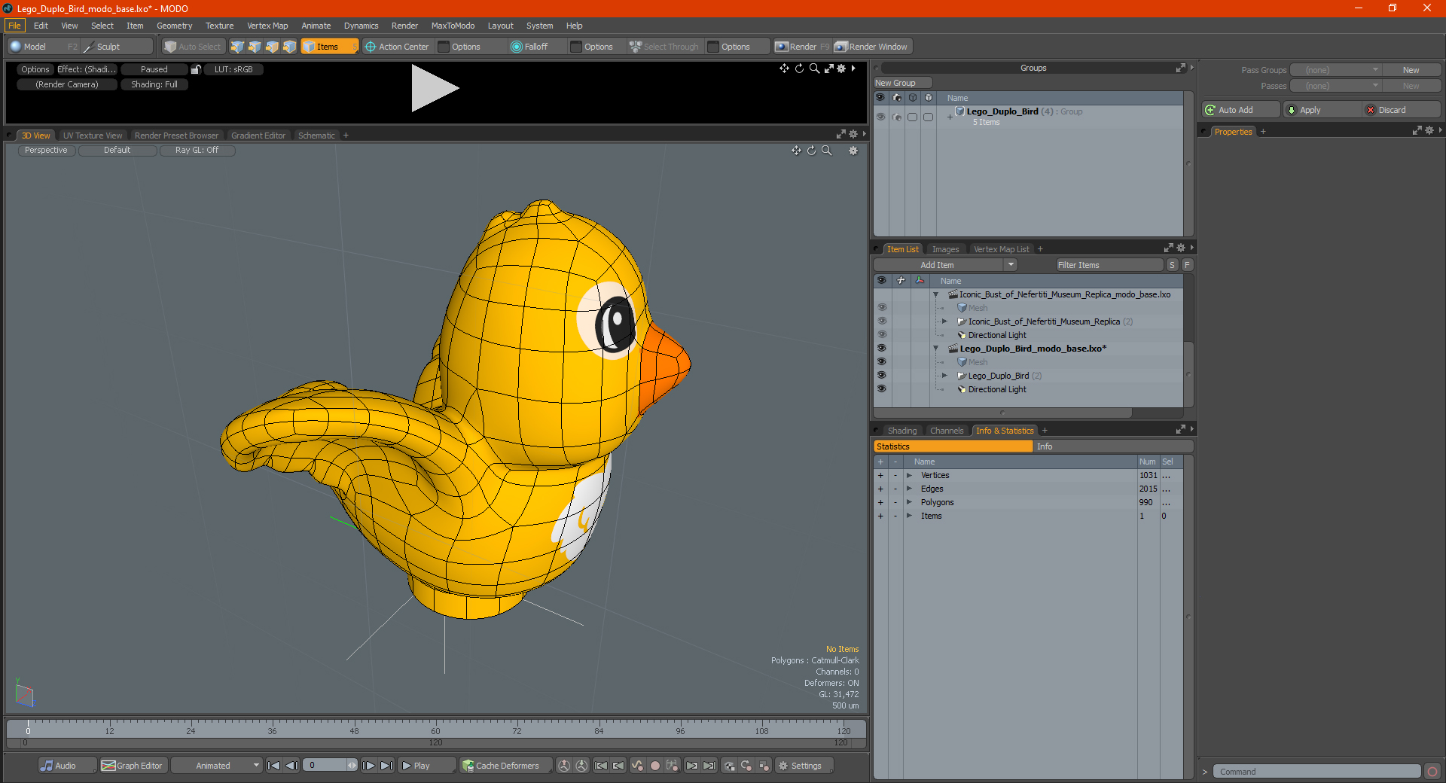Open Render Window
The image size is (1446, 783).
[872, 47]
